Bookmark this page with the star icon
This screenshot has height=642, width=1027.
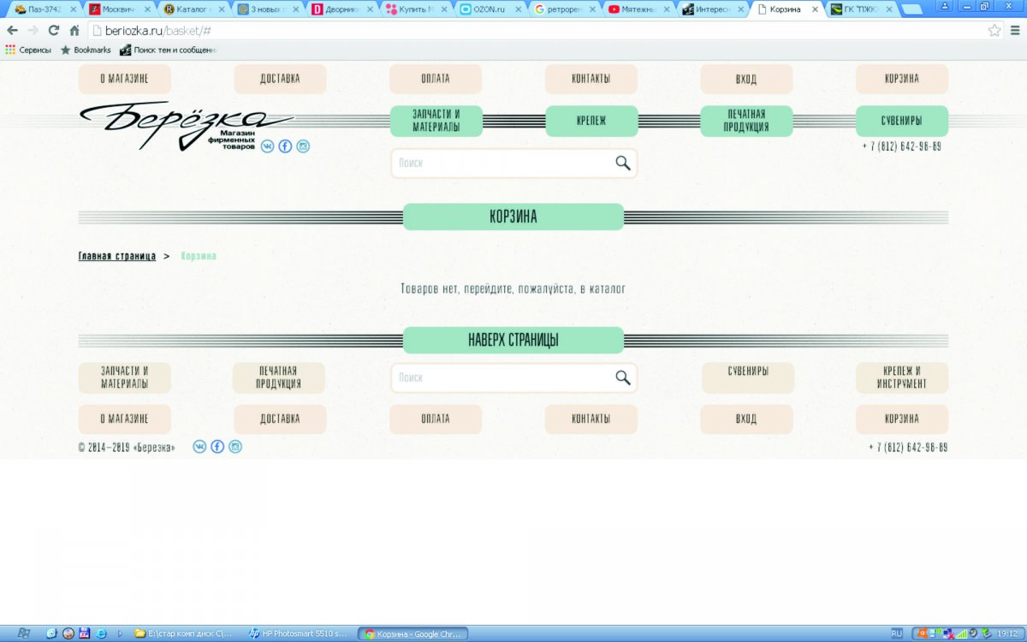(x=994, y=30)
